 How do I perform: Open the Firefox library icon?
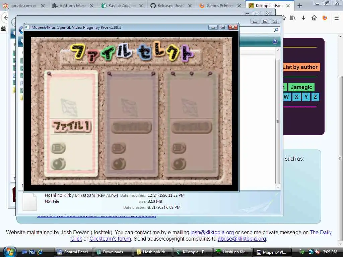(293, 18)
